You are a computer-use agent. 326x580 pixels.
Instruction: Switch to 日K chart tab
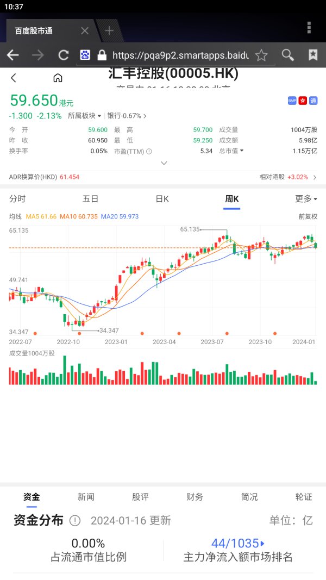pyautogui.click(x=162, y=199)
